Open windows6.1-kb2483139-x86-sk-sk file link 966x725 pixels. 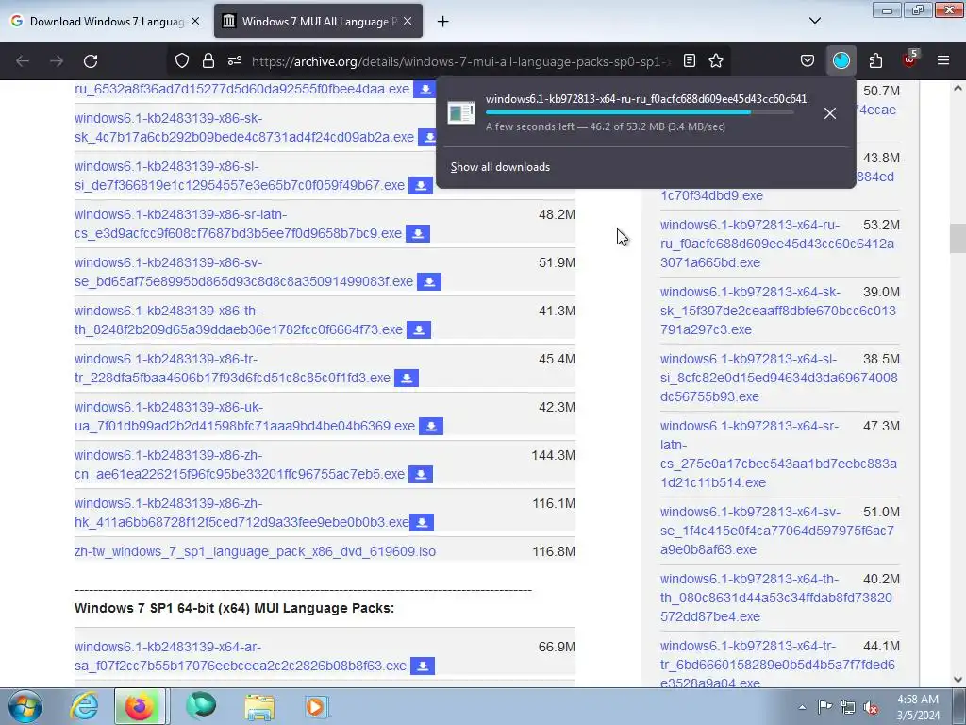(244, 127)
